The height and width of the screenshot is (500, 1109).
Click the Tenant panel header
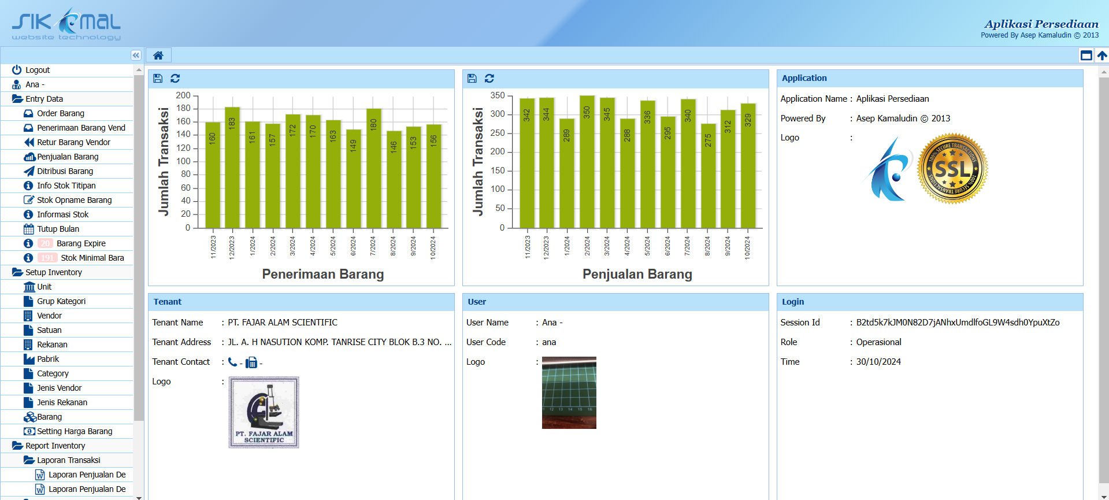click(x=301, y=302)
